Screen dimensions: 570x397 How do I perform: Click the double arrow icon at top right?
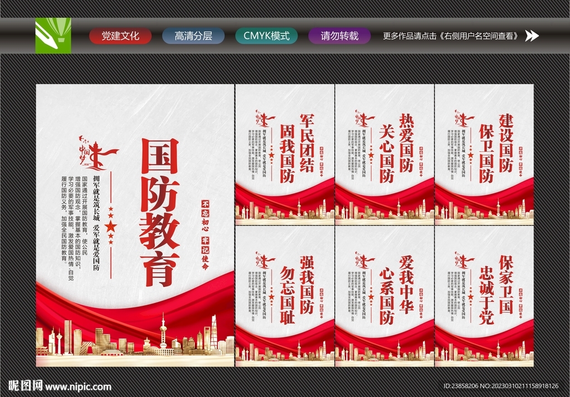point(532,36)
